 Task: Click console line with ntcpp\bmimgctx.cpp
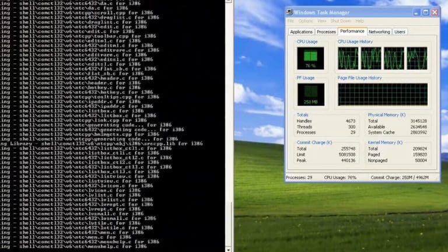click(80, 134)
